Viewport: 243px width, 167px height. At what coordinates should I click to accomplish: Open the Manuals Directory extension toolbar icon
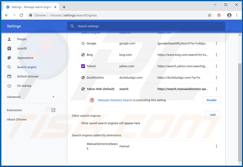click(x=219, y=15)
